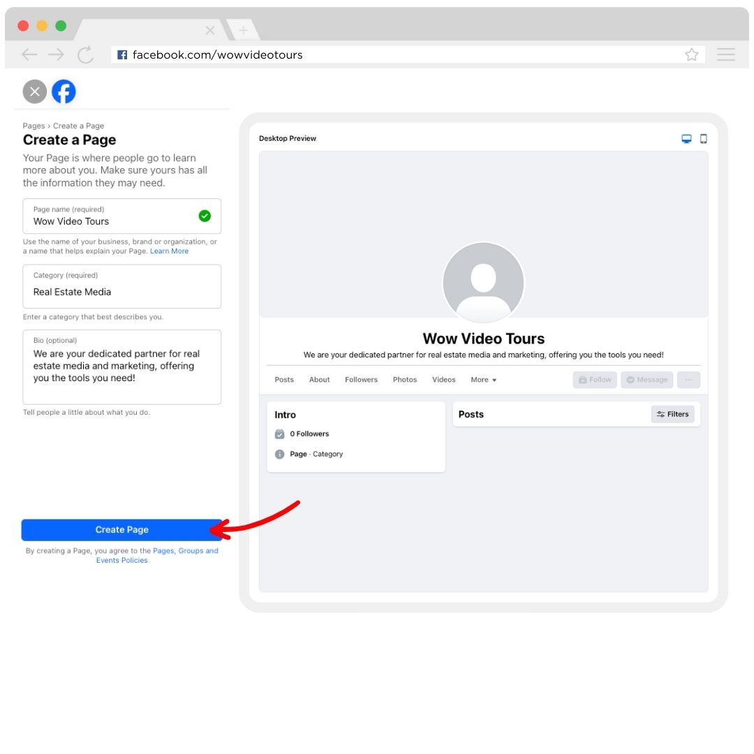Image resolution: width=754 pixels, height=754 pixels.
Task: Click the green checkmark in Page name field
Action: coord(205,216)
